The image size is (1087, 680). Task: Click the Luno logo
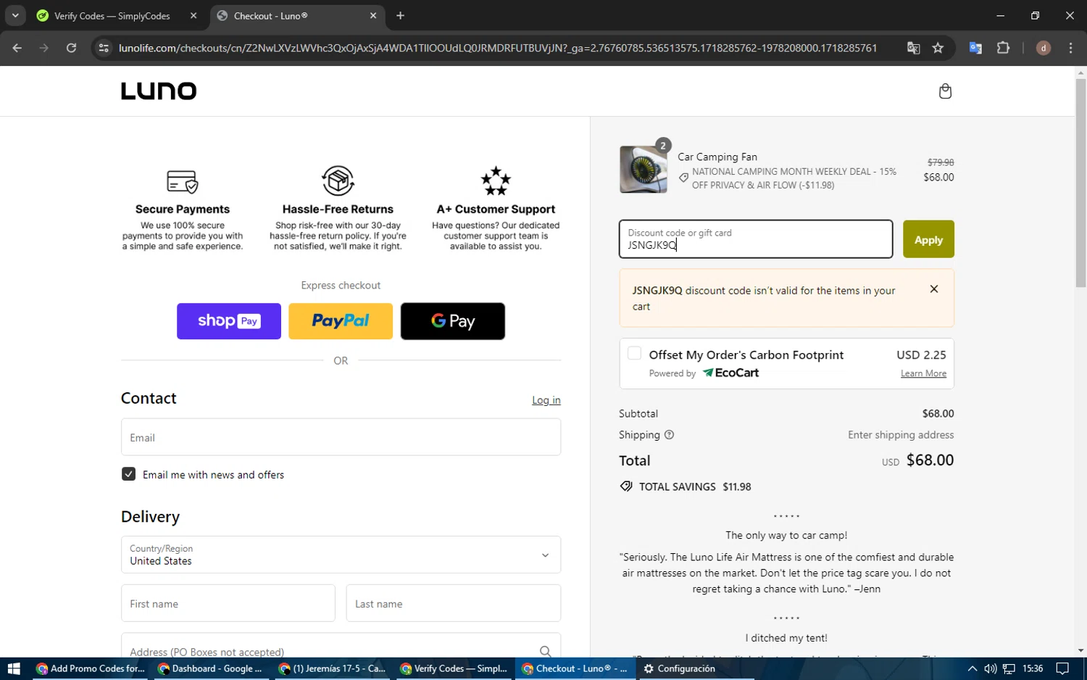159,91
